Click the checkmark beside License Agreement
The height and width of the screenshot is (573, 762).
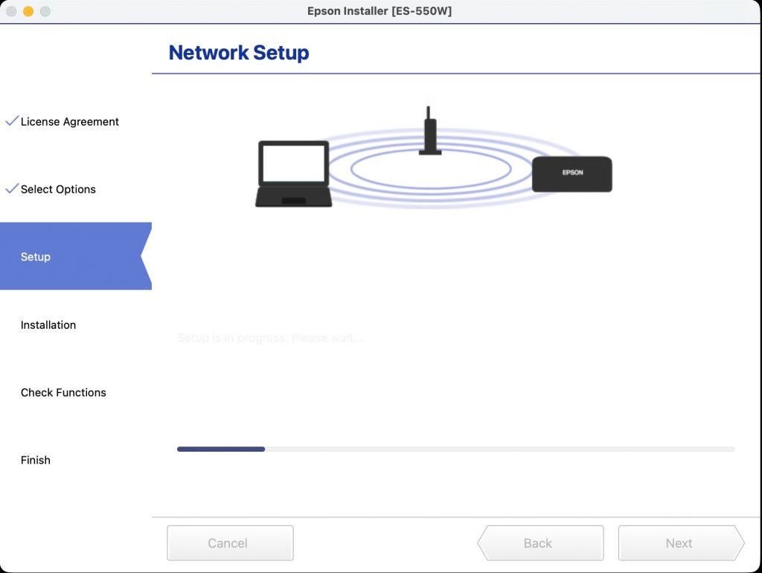pyautogui.click(x=12, y=121)
